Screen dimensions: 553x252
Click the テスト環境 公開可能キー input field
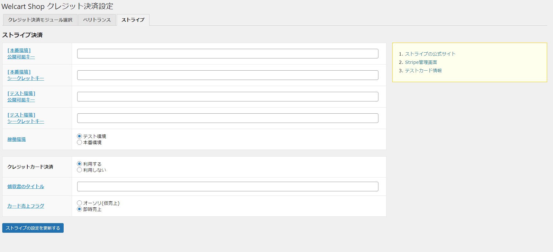point(228,97)
